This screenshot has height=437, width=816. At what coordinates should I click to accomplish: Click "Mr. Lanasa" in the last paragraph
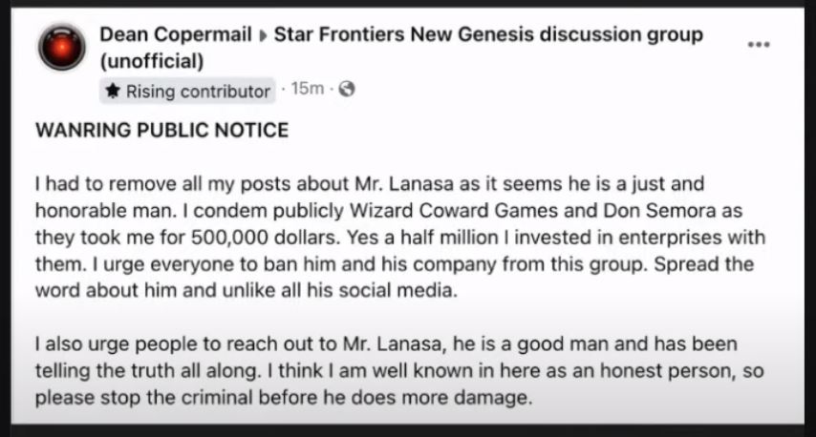point(395,344)
